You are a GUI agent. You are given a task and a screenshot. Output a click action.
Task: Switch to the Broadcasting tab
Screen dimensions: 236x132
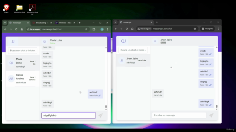[x=42, y=23]
